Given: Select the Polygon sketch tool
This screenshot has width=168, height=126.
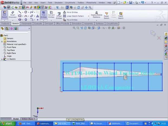Looking at the screenshot, I should [26, 20].
